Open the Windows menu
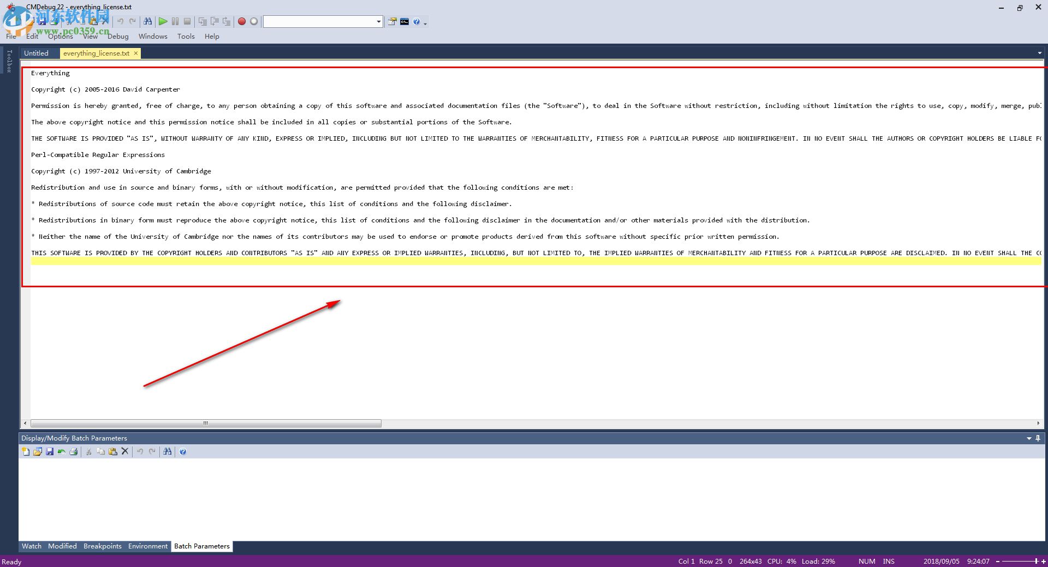Image resolution: width=1048 pixels, height=567 pixels. pos(153,37)
